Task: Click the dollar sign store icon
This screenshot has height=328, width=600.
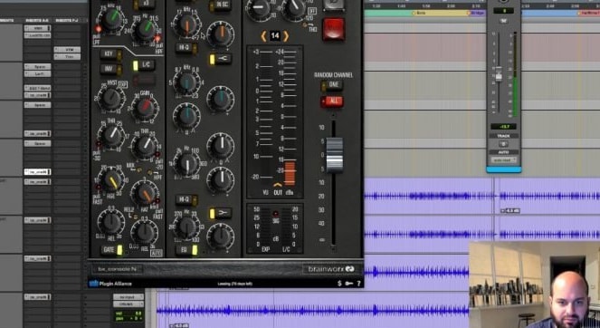Action: 339,284
